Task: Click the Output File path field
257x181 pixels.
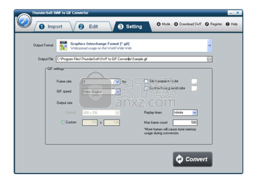Action: (131, 59)
